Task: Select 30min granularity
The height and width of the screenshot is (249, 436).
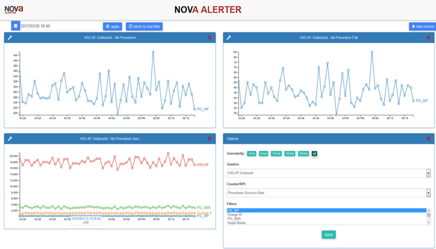Action: 290,153
